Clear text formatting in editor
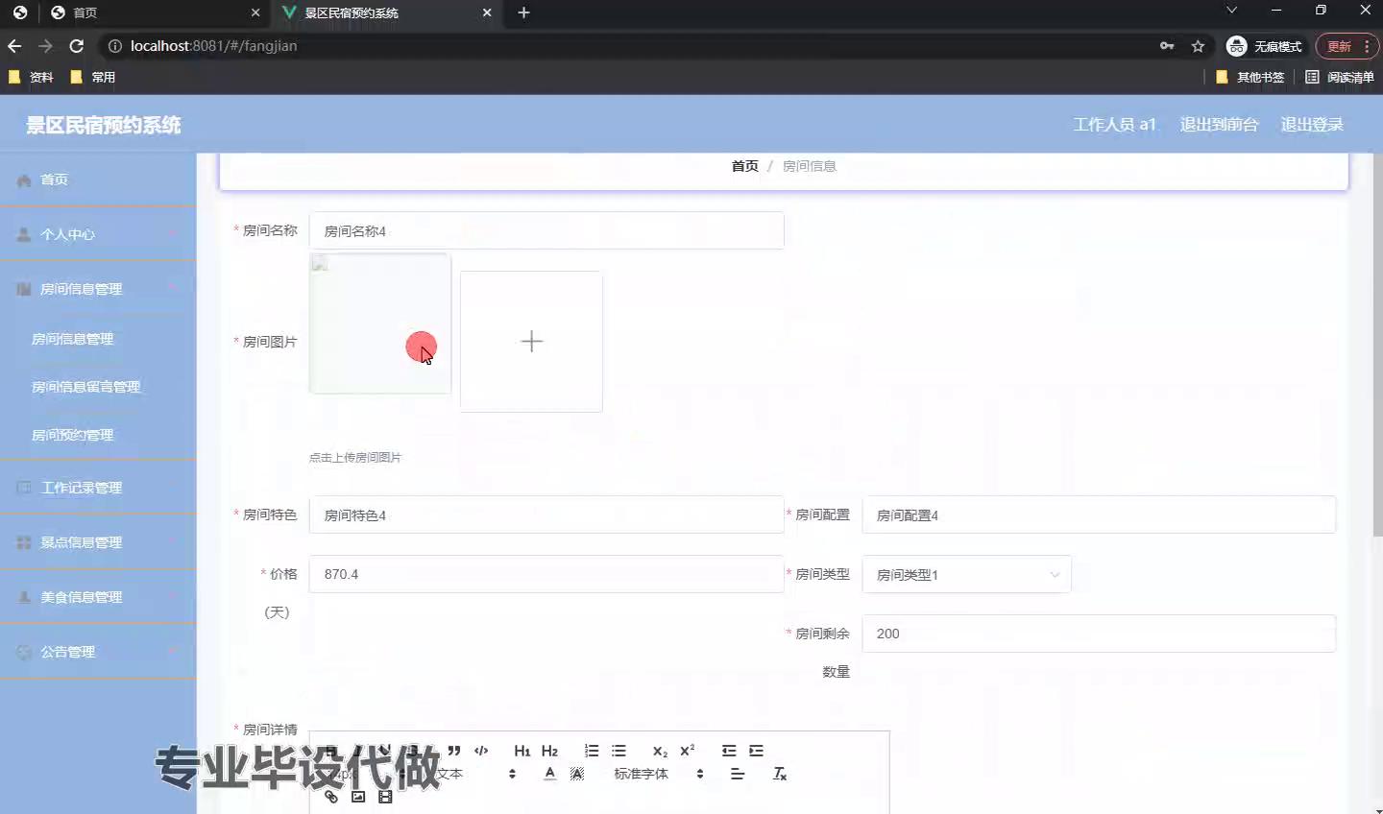The image size is (1383, 814). [780, 774]
